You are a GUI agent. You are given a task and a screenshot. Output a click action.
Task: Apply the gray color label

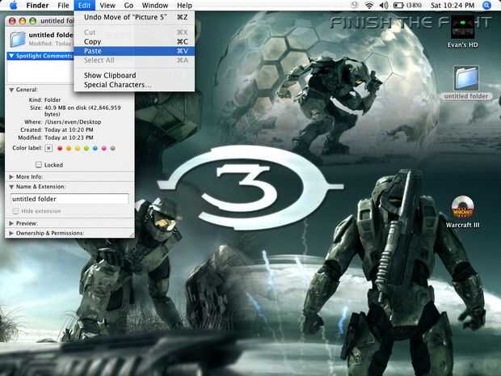[x=112, y=148]
